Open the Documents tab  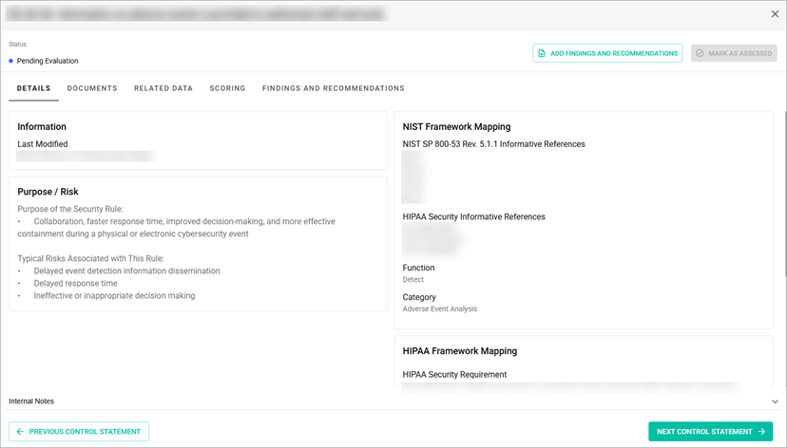pyautogui.click(x=92, y=88)
